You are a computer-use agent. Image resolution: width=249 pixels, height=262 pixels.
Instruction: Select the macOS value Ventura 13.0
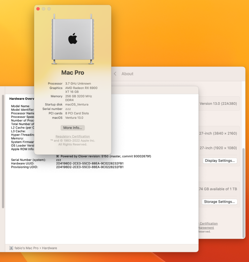(74, 118)
